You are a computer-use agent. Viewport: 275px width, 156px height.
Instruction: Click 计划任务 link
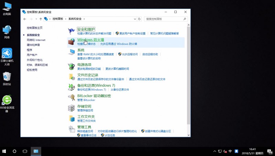pyautogui.click(x=110, y=135)
